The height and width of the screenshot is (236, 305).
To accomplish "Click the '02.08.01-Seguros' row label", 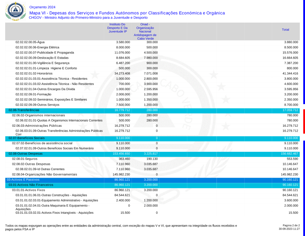I will 23,159.
